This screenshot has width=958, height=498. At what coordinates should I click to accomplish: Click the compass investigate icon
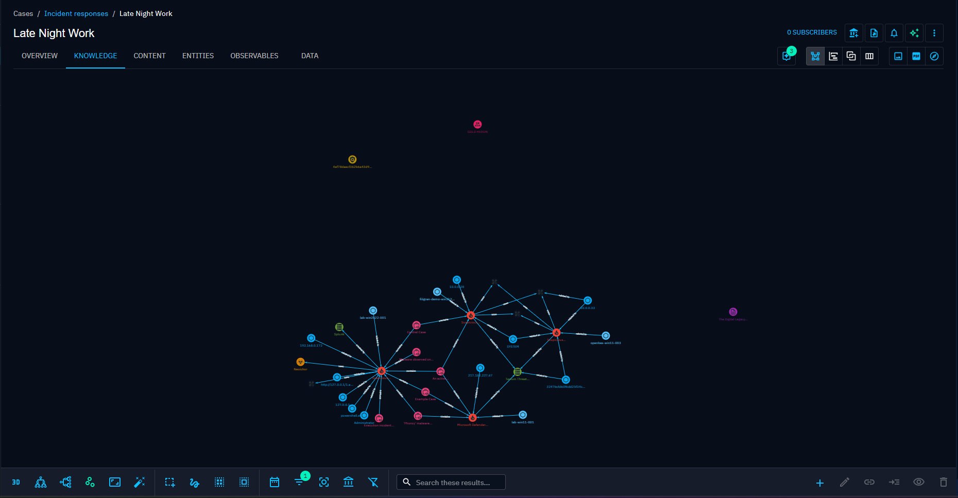click(934, 56)
